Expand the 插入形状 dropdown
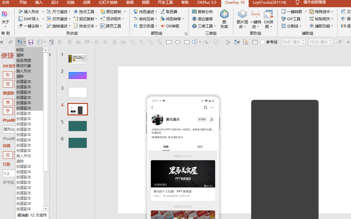The image size is (351, 219). tap(43, 12)
